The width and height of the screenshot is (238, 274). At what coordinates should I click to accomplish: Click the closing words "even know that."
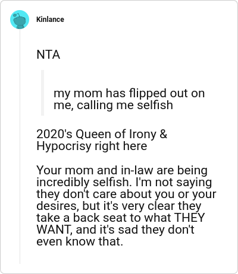[x=80, y=241]
